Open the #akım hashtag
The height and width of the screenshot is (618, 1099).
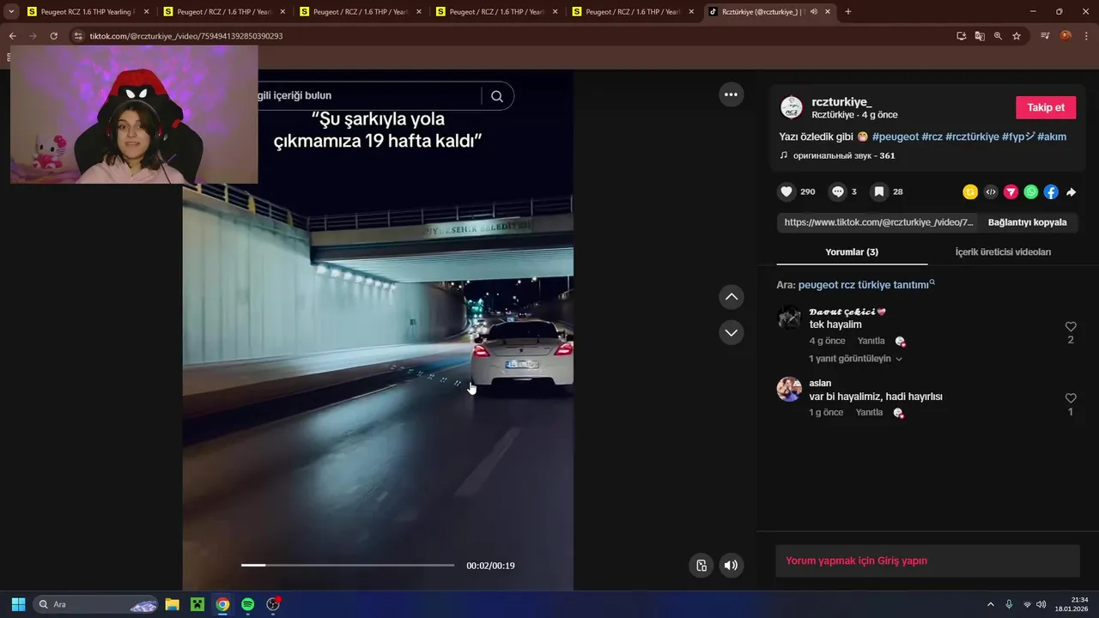1052,136
